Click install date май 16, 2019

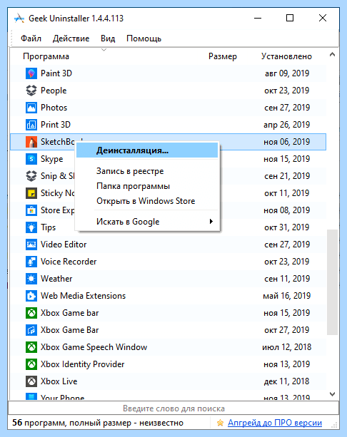point(287,296)
